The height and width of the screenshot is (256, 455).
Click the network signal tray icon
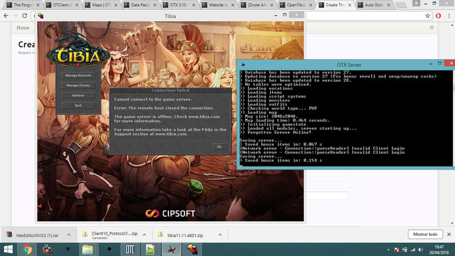pyautogui.click(x=413, y=250)
